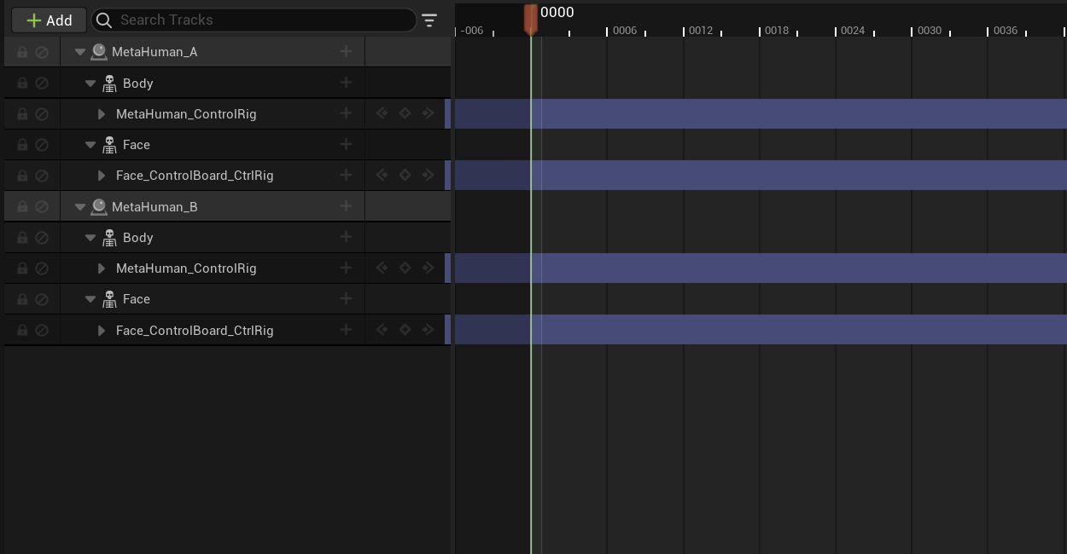
Task: Add a track to Face under MetaHuman_A
Action: 346,144
